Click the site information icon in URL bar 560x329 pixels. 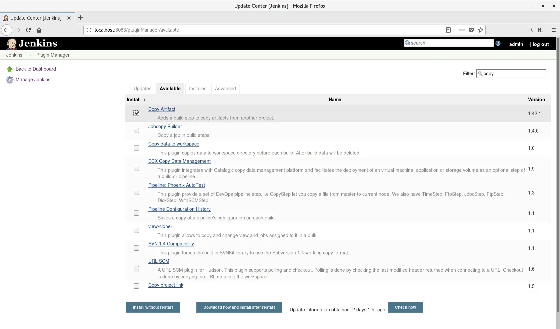tap(89, 30)
